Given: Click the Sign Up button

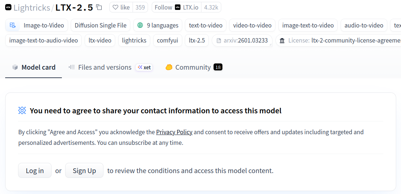Looking at the screenshot, I should coord(84,170).
